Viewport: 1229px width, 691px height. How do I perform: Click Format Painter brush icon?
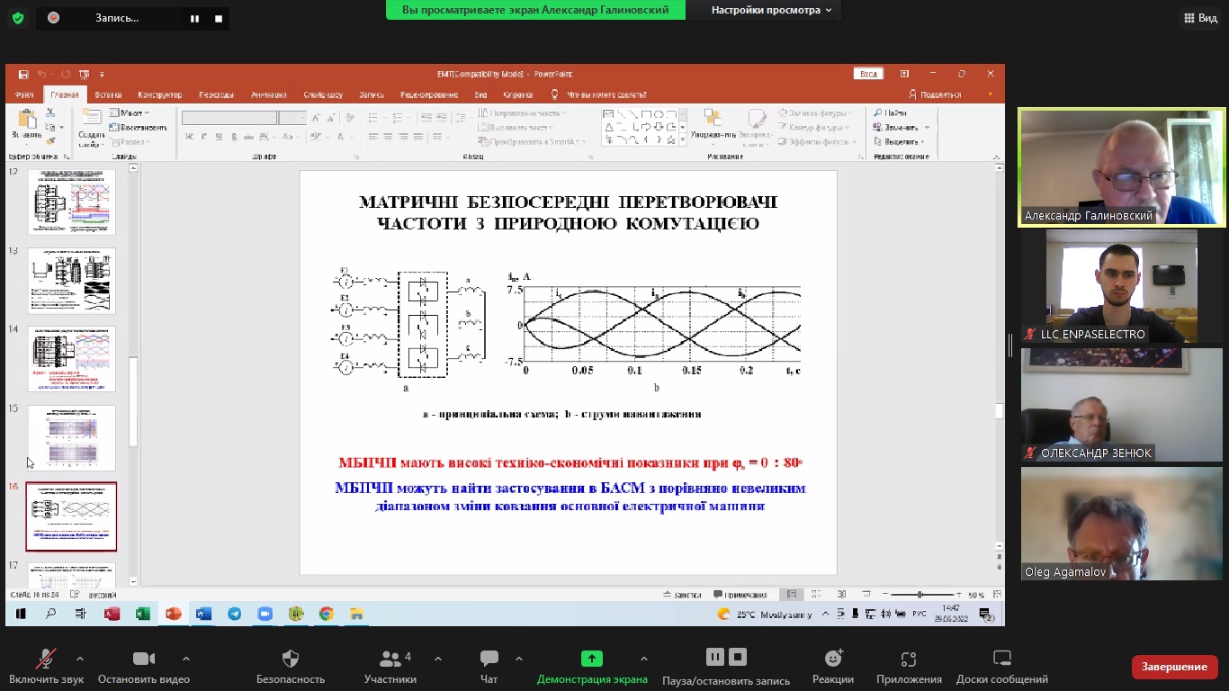point(50,140)
